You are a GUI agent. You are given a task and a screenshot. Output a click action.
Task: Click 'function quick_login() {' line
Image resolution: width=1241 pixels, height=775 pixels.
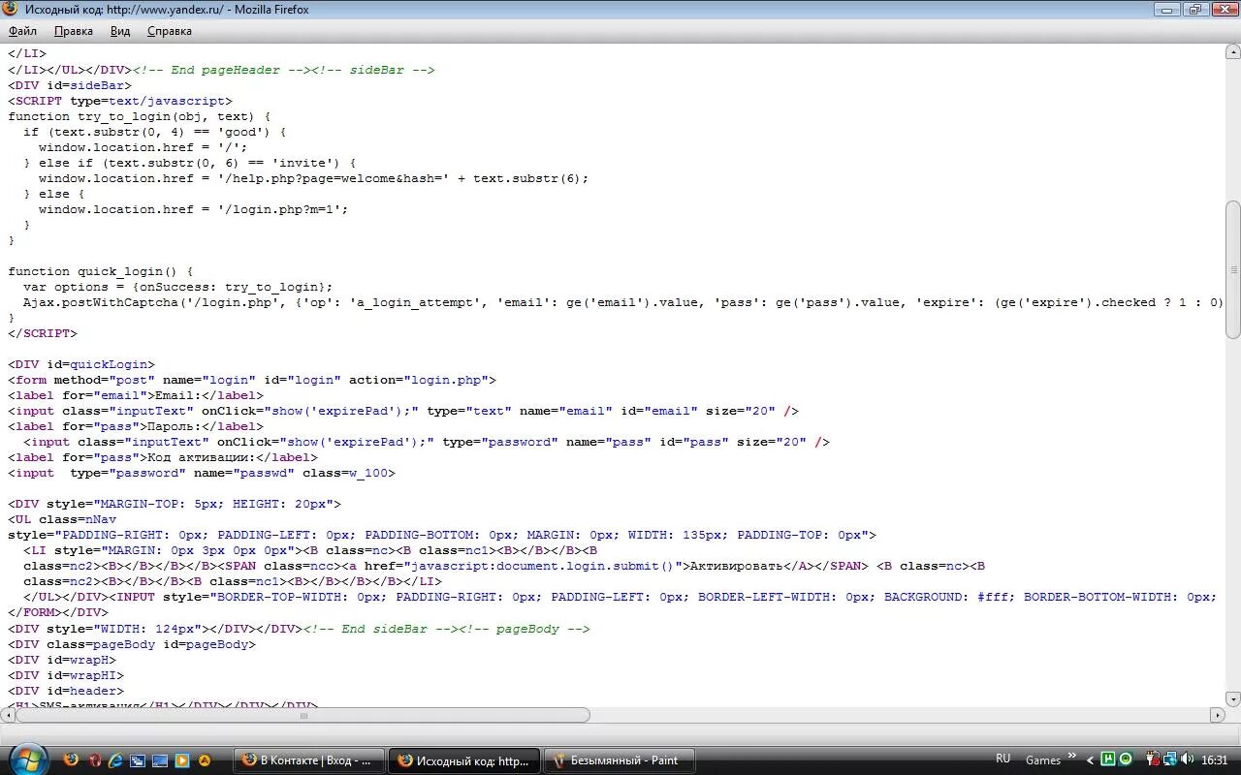(101, 271)
